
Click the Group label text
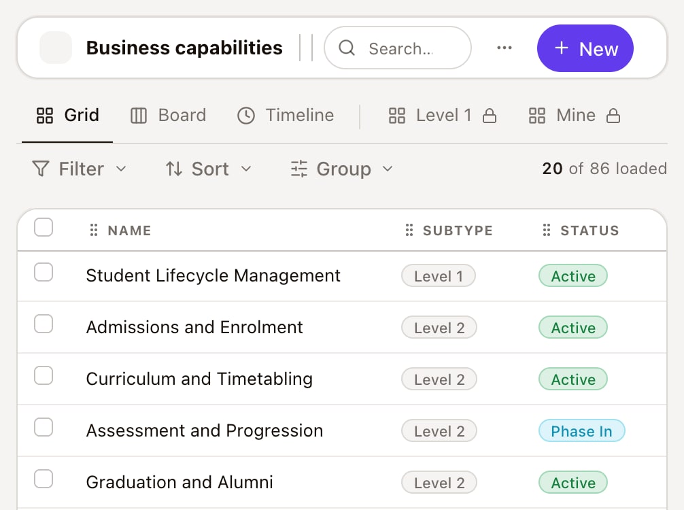344,169
